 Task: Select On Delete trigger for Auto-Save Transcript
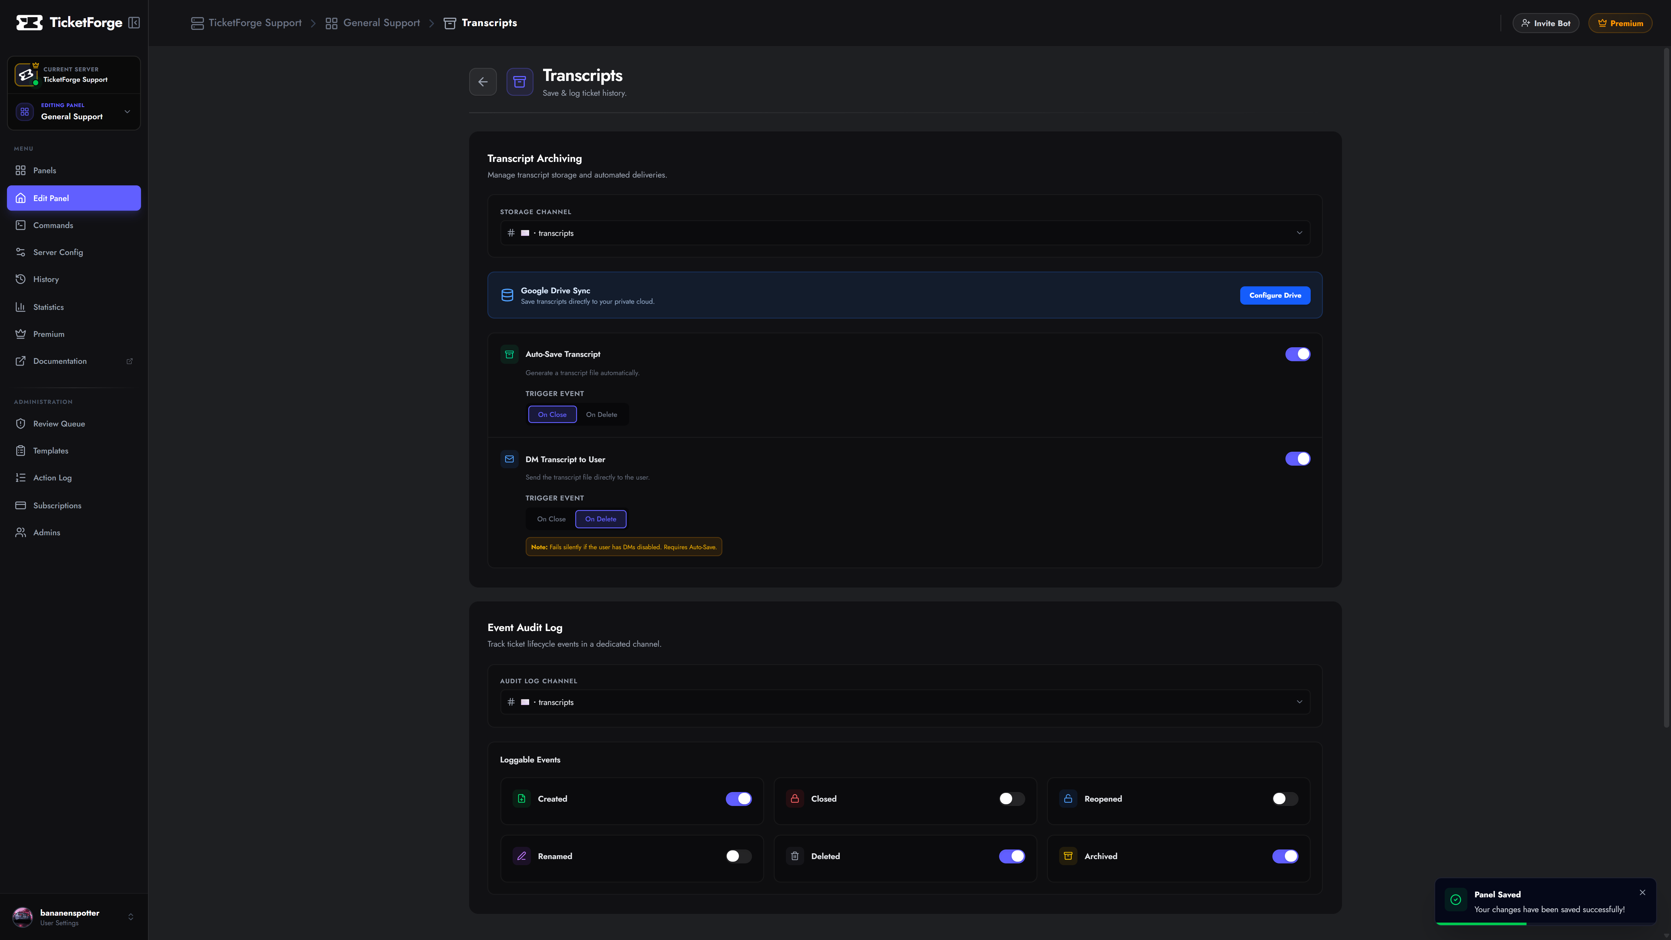pyautogui.click(x=601, y=415)
